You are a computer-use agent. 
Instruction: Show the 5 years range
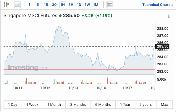pyautogui.click(x=146, y=105)
